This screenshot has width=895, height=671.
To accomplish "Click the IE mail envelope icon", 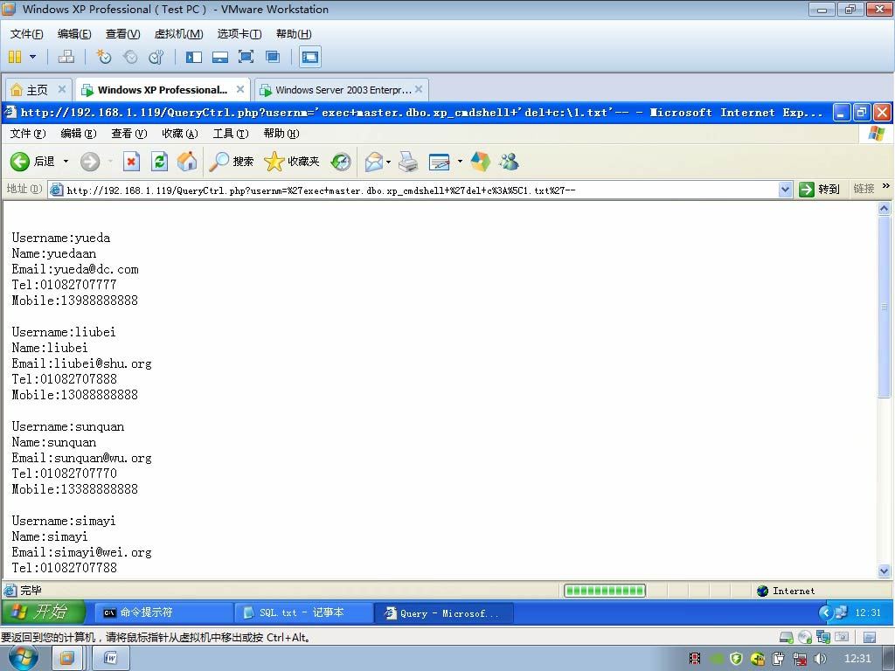I will 373,162.
